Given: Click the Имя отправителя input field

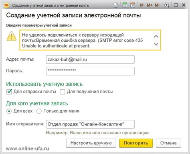Looking at the screenshot, I should click(x=90, y=124).
